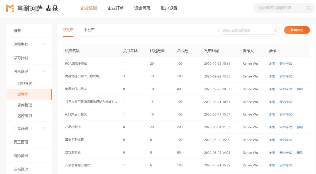This screenshot has height=174, width=316.
Task: Select 组织考试 in the sidebar
Action: [x=25, y=83]
